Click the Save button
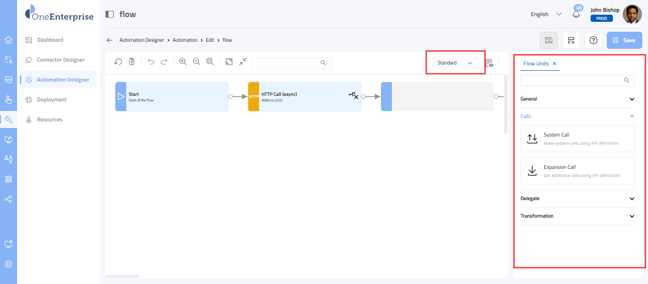Viewport: 648px width, 284px height. 624,40
